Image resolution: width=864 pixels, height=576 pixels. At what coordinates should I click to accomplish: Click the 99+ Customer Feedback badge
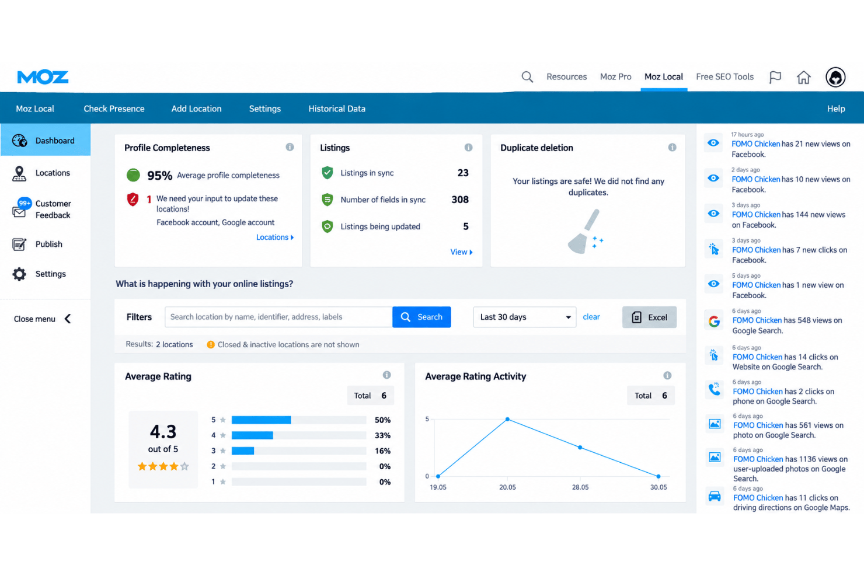coord(25,203)
